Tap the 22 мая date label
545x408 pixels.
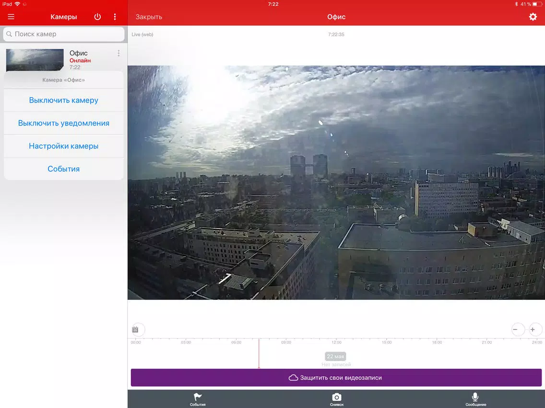[x=335, y=356]
